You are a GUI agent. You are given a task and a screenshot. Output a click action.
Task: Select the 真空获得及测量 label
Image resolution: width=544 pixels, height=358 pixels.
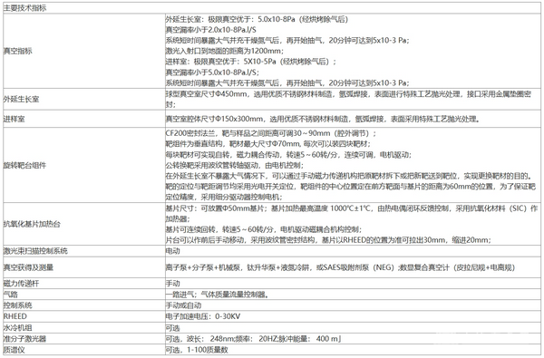(28, 267)
